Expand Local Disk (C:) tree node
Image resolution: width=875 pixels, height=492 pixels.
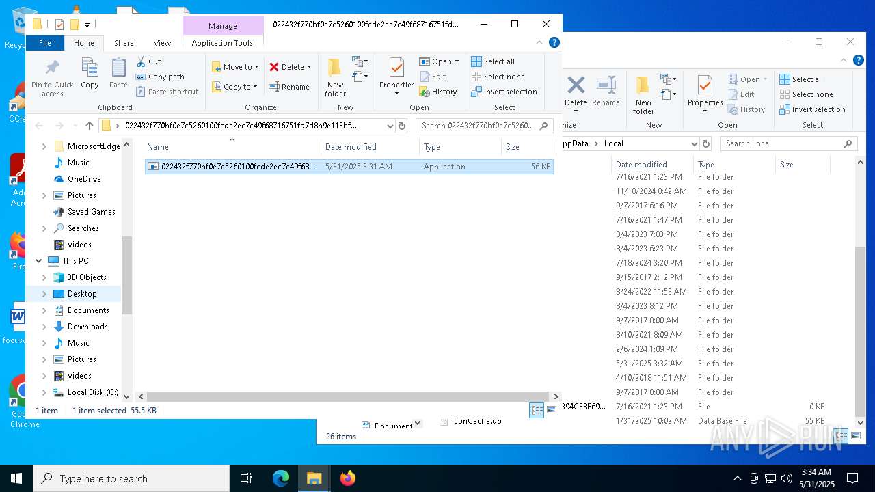coord(44,392)
